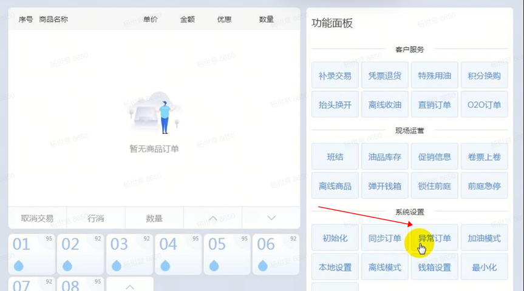The image size is (524, 291).
Task: Select fuel pump 08 tile
Action: [x=81, y=284]
